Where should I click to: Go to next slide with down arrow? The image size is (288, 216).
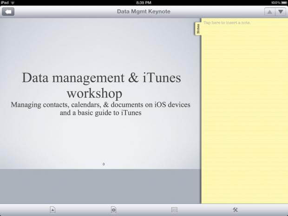tap(281, 12)
